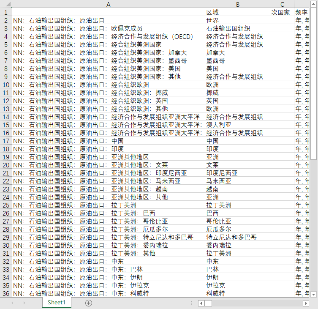318x309 pixels.
Task: Go to next sheet tab arrow
Action: click(x=24, y=303)
